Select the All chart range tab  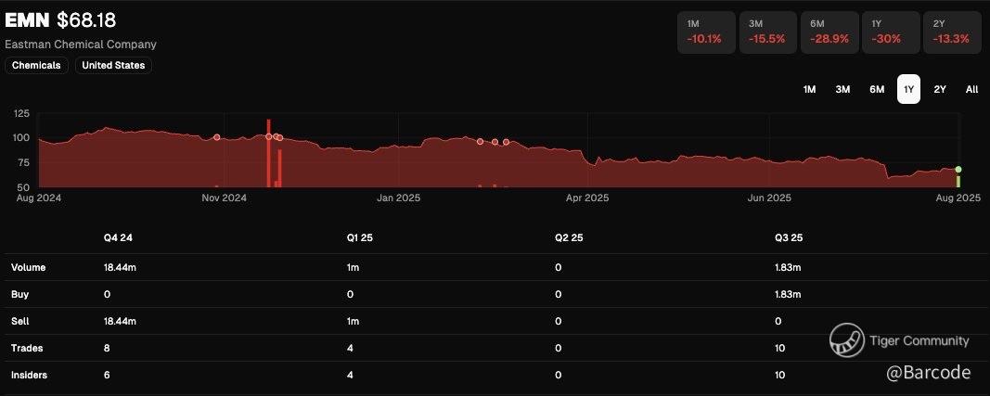pyautogui.click(x=971, y=90)
